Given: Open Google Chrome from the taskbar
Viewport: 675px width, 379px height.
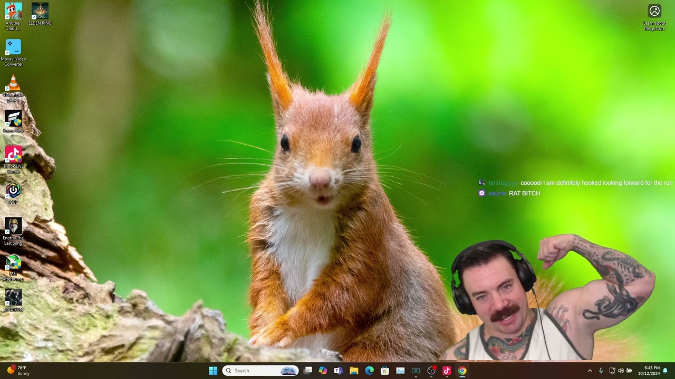Looking at the screenshot, I should point(462,371).
